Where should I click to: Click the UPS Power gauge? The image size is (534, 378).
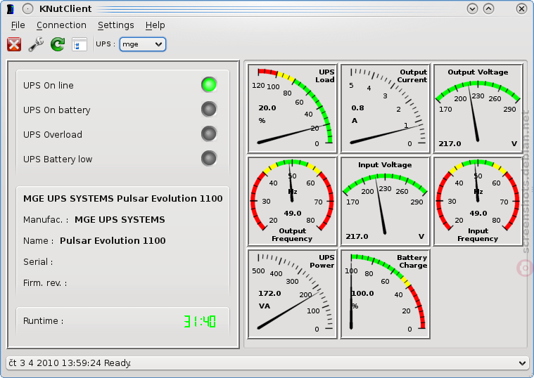click(x=292, y=294)
